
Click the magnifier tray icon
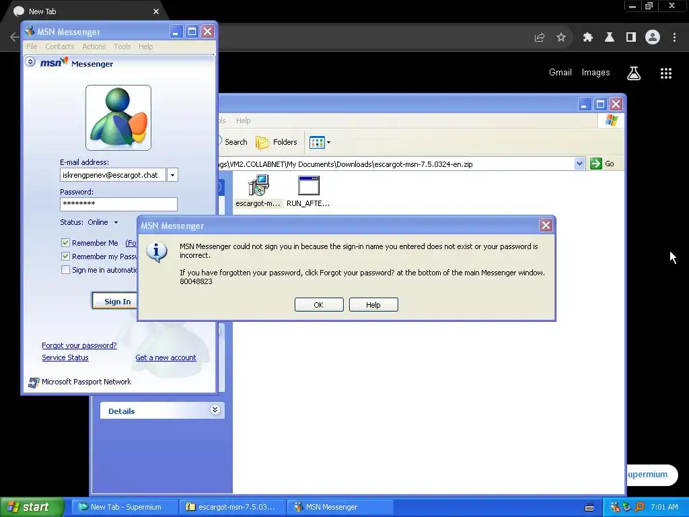coord(639,508)
